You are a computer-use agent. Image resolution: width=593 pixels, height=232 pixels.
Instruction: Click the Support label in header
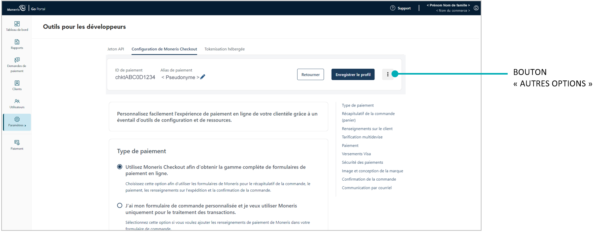[x=404, y=8]
